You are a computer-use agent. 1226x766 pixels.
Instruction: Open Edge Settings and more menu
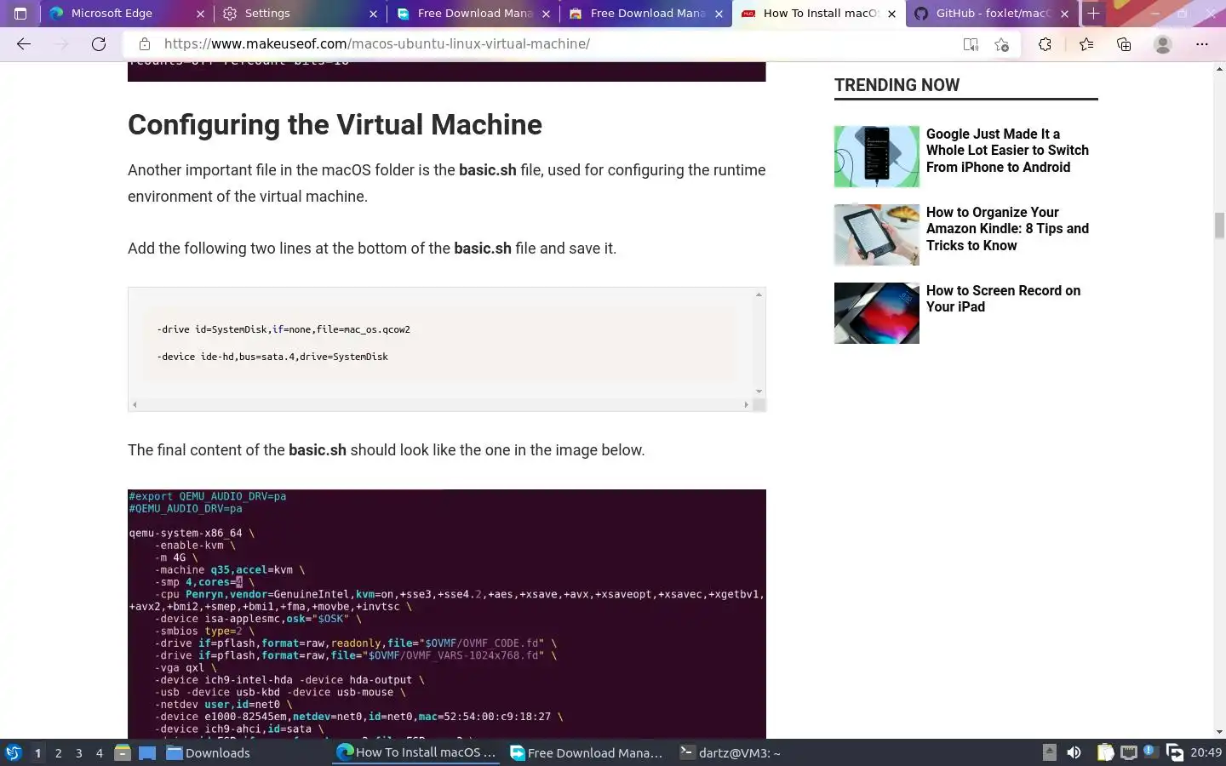tap(1202, 44)
